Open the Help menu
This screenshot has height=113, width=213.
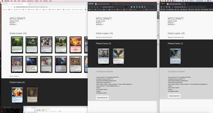(50, 1)
